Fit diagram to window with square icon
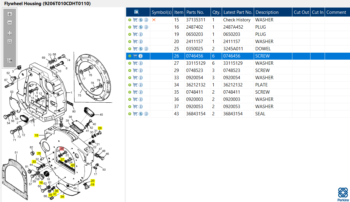The width and height of the screenshot is (350, 202). [x=9, y=42]
